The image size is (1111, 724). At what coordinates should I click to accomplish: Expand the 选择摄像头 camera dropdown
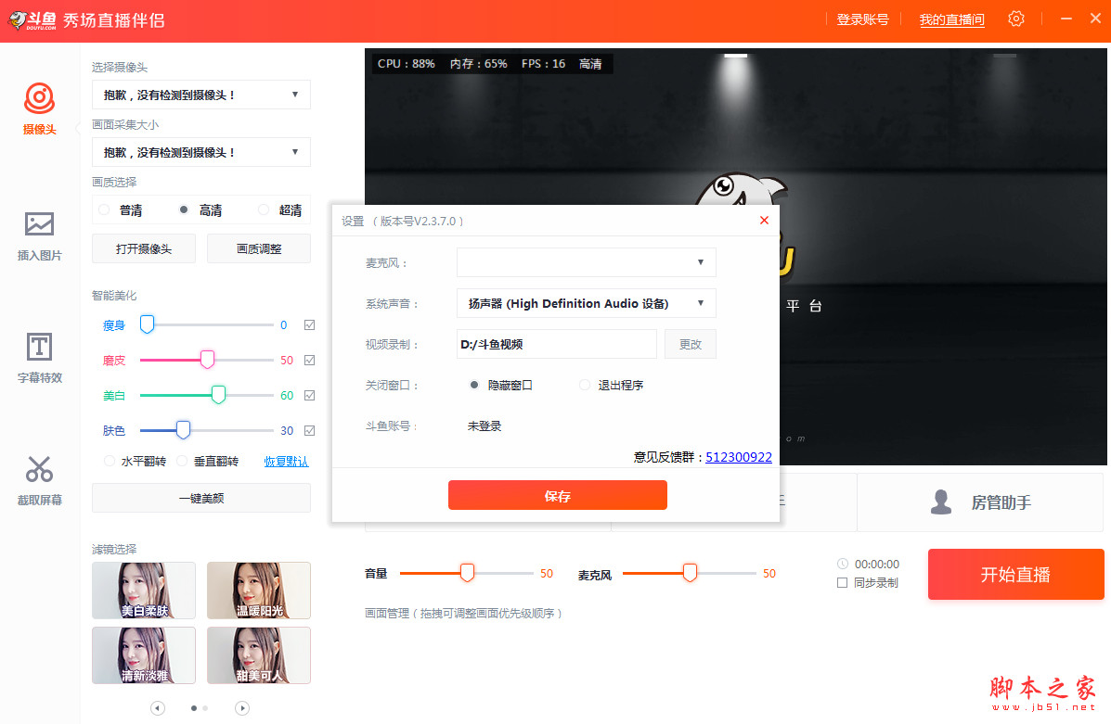pyautogui.click(x=294, y=95)
